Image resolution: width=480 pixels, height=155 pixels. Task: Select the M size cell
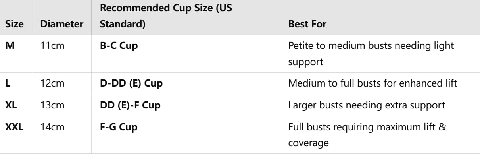point(10,45)
